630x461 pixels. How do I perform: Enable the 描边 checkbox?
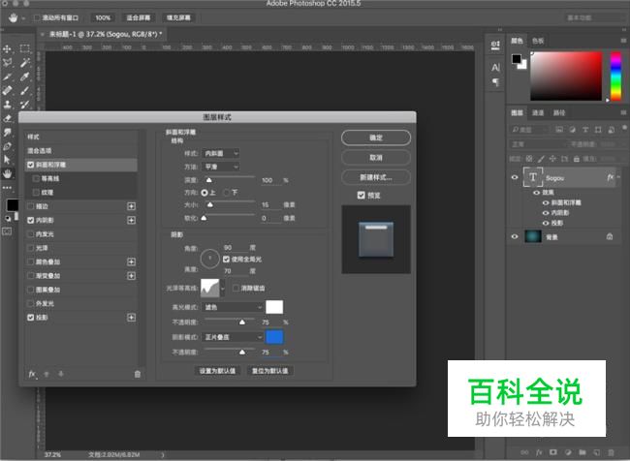31,206
